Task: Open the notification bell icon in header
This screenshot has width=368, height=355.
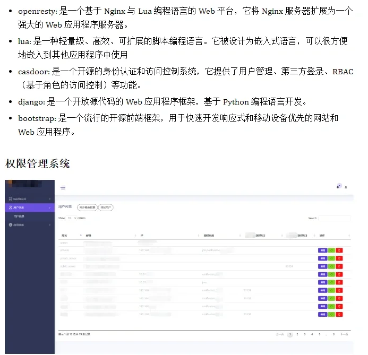Action: click(339, 186)
